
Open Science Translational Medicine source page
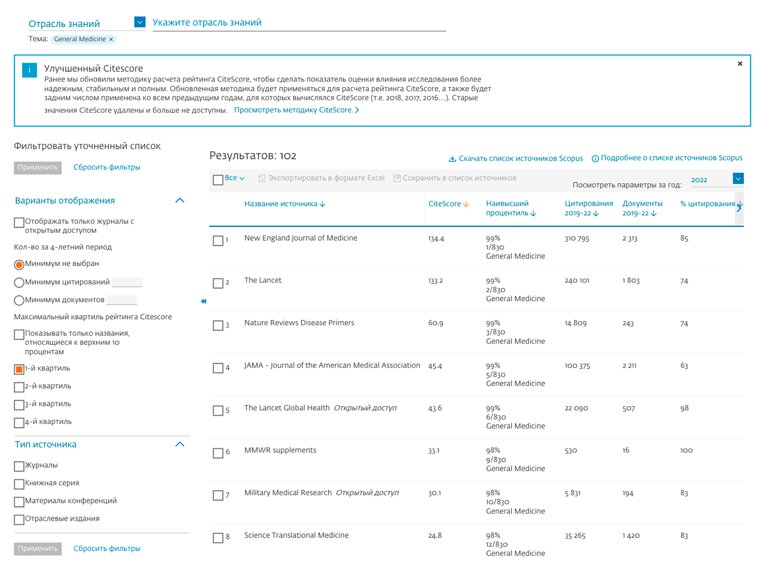(296, 536)
